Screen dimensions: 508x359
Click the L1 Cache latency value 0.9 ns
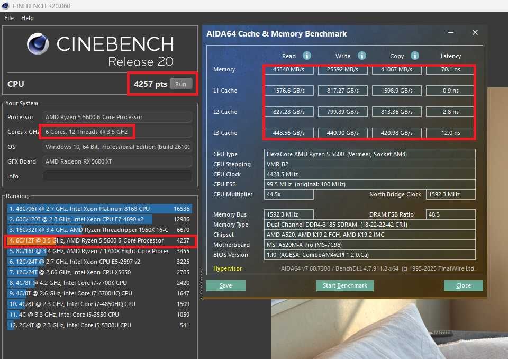click(451, 91)
